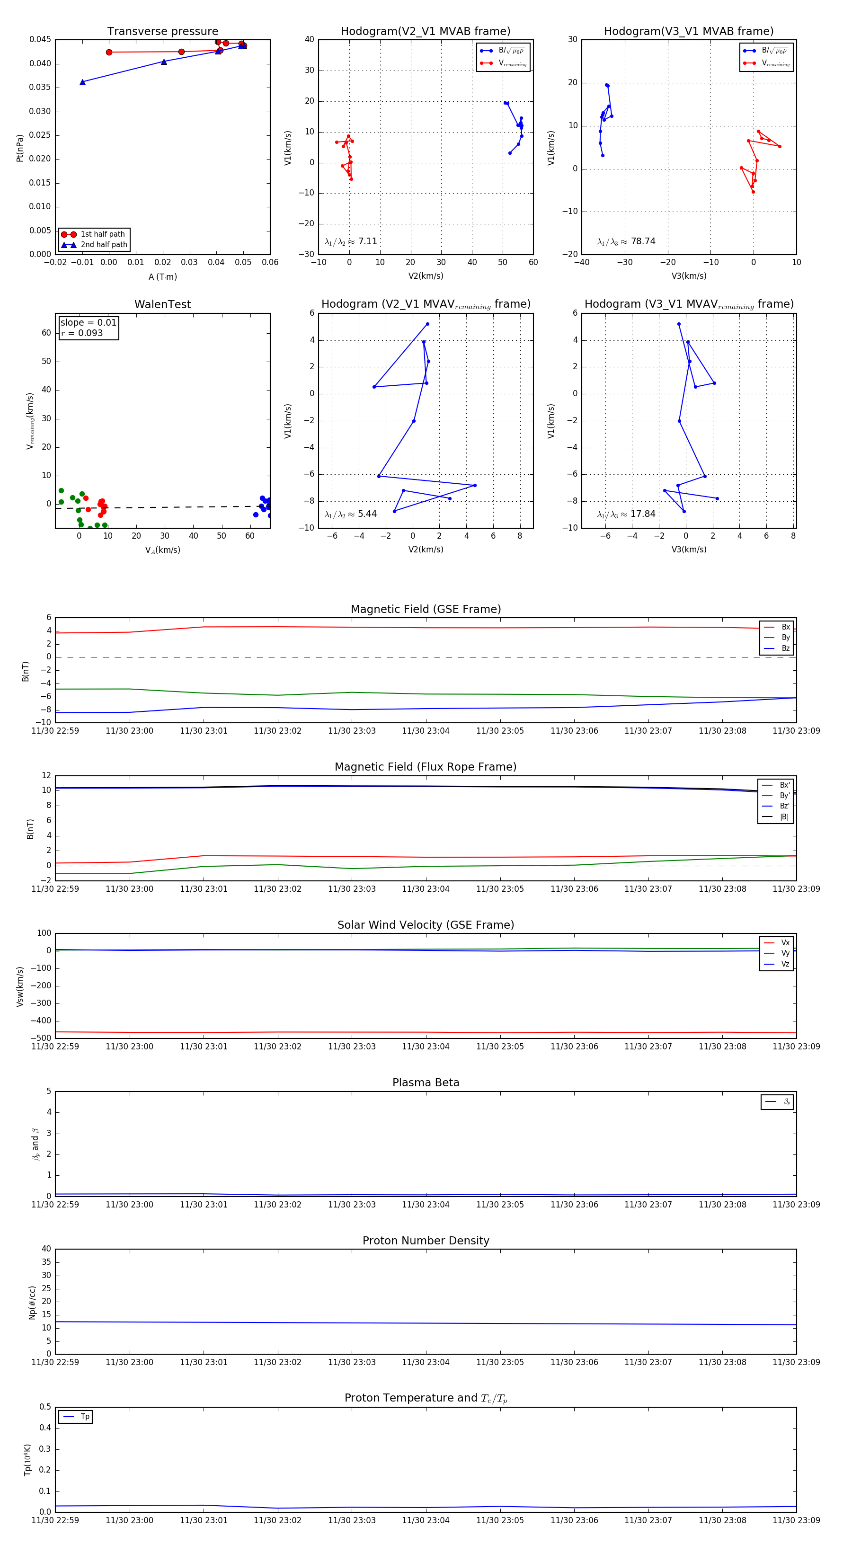Click the "Plasma Beta" panel title
This screenshot has width=852, height=1562.
click(426, 1083)
